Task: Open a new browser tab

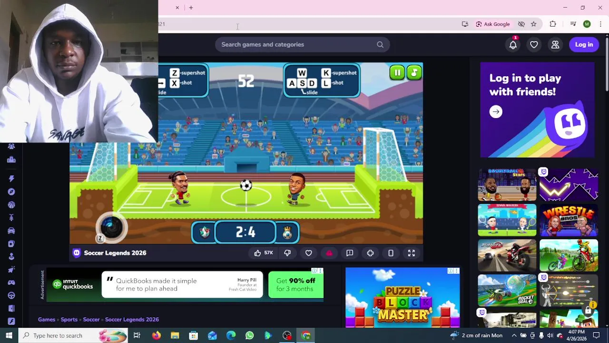Action: pyautogui.click(x=191, y=8)
